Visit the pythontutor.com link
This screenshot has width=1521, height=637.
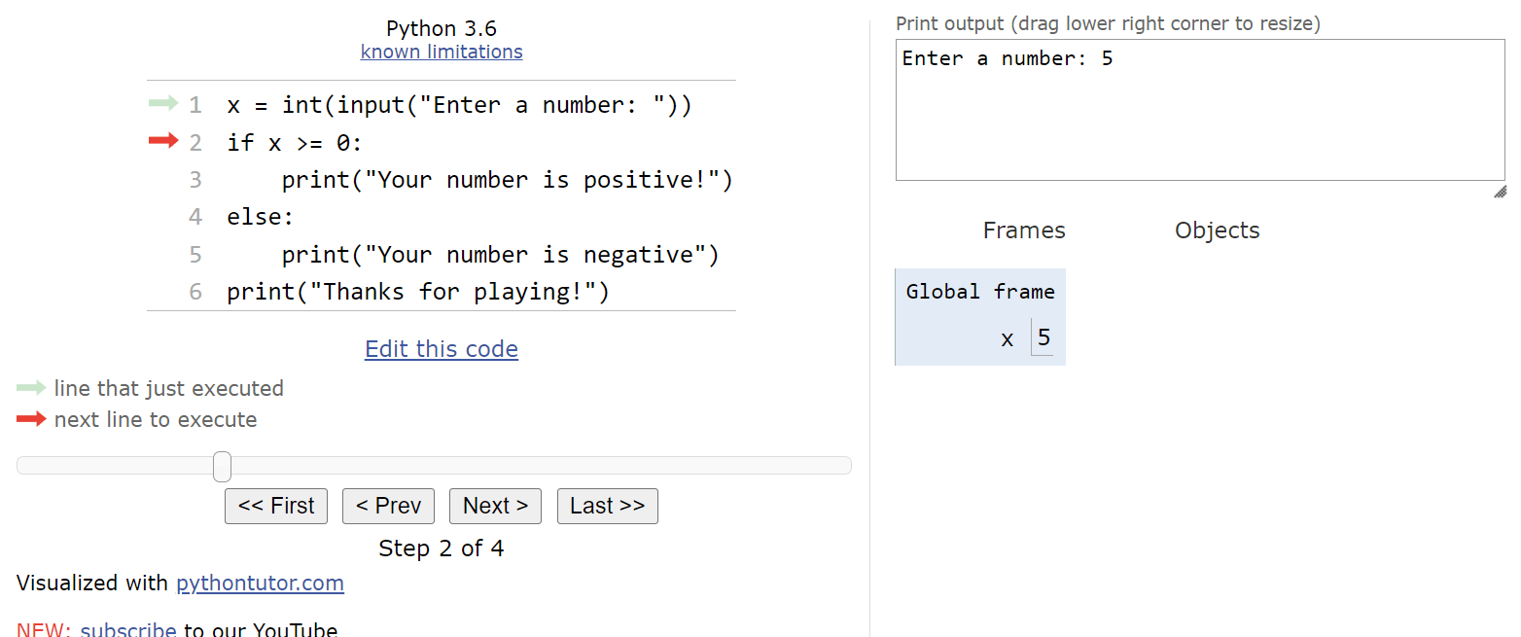(x=260, y=584)
